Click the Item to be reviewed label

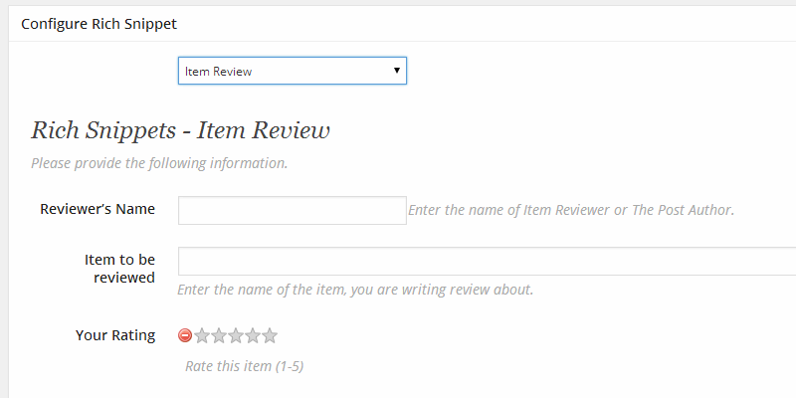119,269
